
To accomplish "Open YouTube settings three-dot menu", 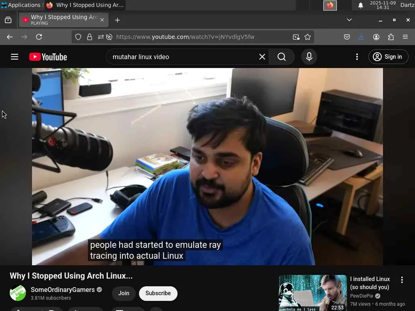I will tap(357, 57).
